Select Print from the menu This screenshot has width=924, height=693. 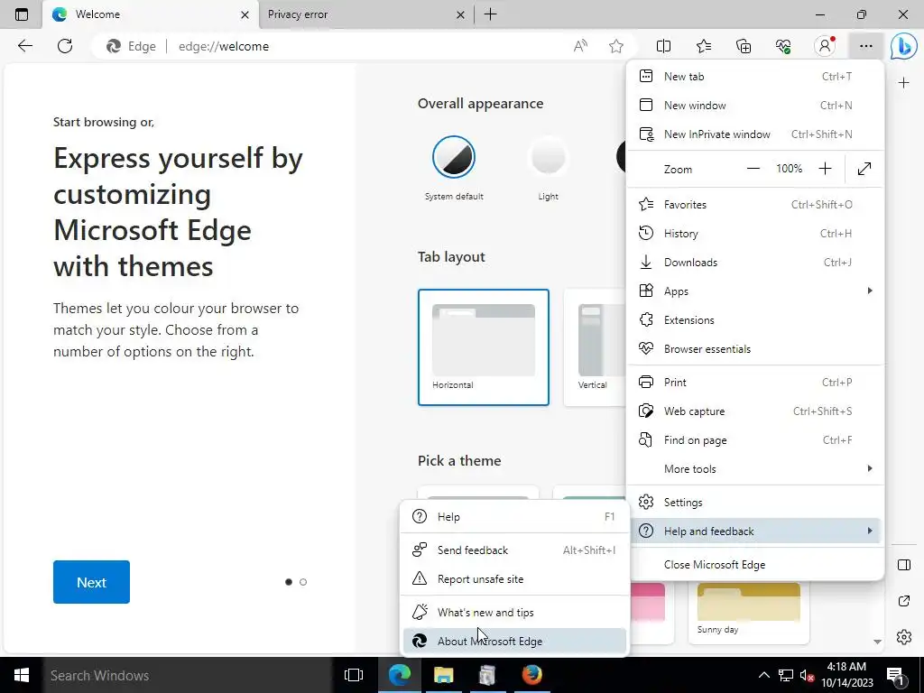[x=755, y=382]
